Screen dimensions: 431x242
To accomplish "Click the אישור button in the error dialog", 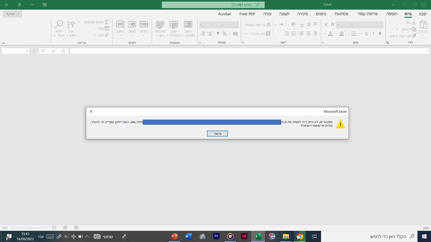I will click(217, 134).
